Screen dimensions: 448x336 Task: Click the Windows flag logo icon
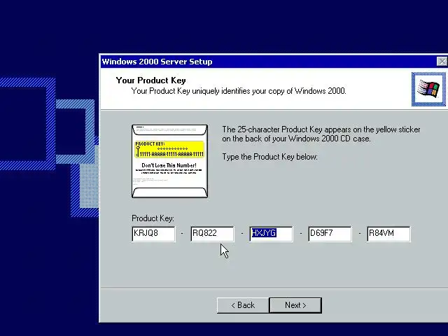428,89
